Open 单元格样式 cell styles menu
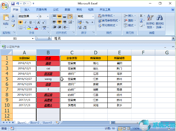The height and width of the screenshot is (131, 176). coord(108,25)
